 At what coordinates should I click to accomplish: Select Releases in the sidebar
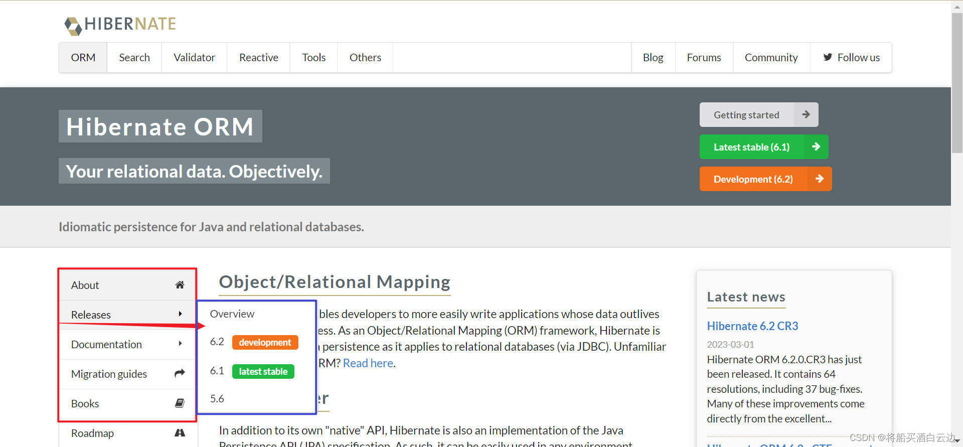tap(127, 315)
